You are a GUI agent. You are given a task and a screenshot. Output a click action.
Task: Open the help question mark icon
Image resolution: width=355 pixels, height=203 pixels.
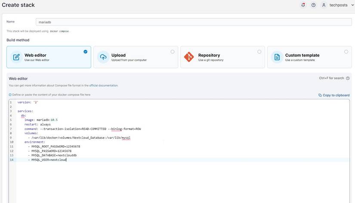(x=313, y=5)
